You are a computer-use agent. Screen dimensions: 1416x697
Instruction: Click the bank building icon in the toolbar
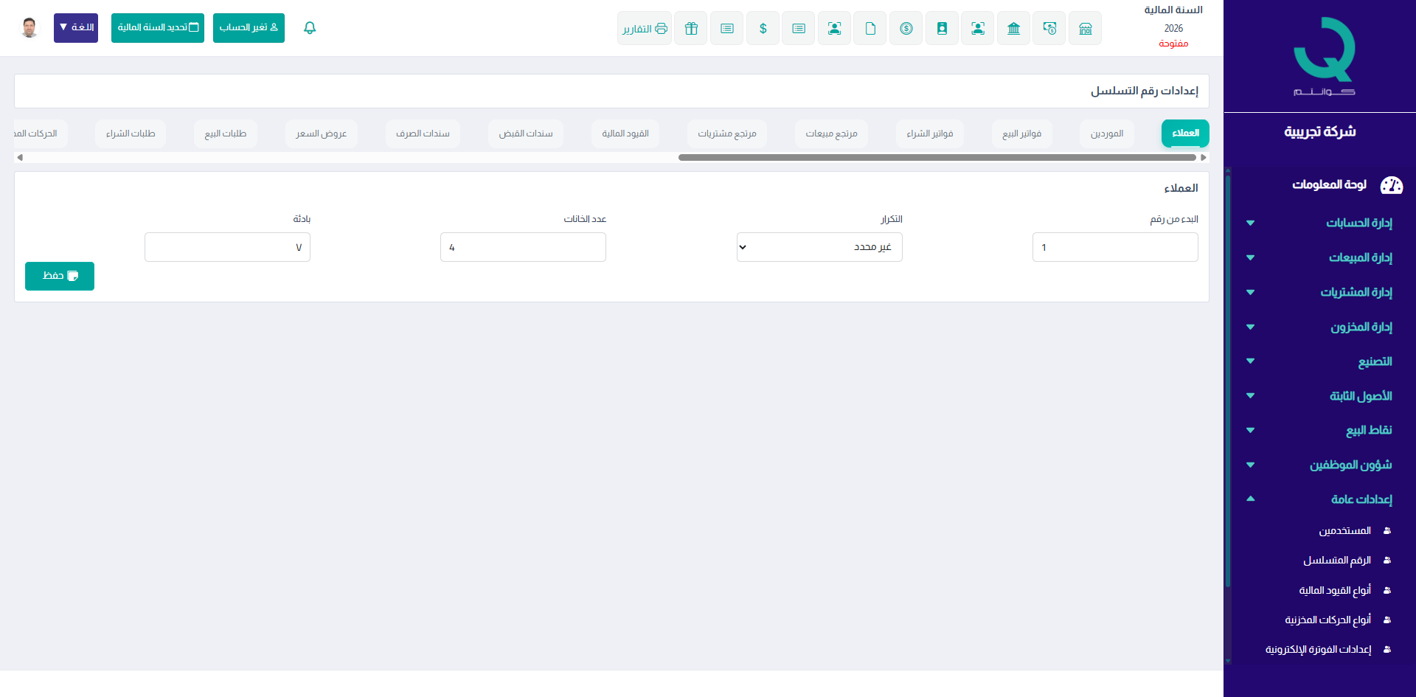1013,29
